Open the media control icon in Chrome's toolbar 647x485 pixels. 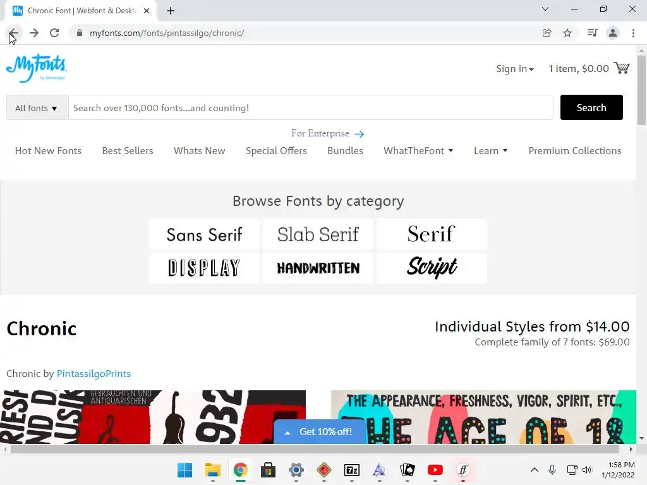click(x=592, y=33)
